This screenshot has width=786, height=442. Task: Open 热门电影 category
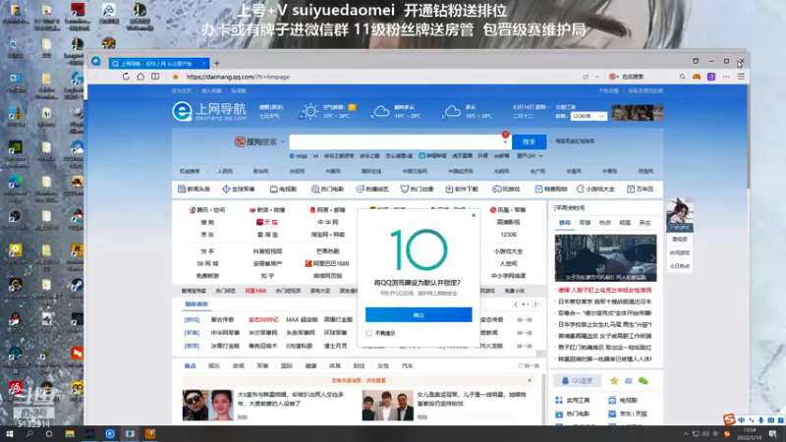click(327, 189)
